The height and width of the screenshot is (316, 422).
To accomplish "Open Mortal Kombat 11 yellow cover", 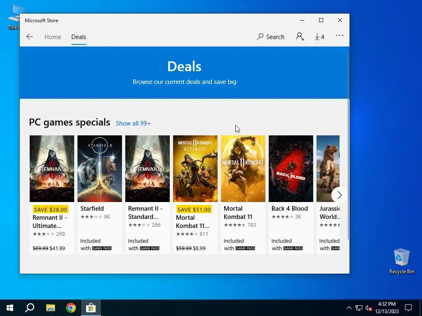I will [x=243, y=168].
